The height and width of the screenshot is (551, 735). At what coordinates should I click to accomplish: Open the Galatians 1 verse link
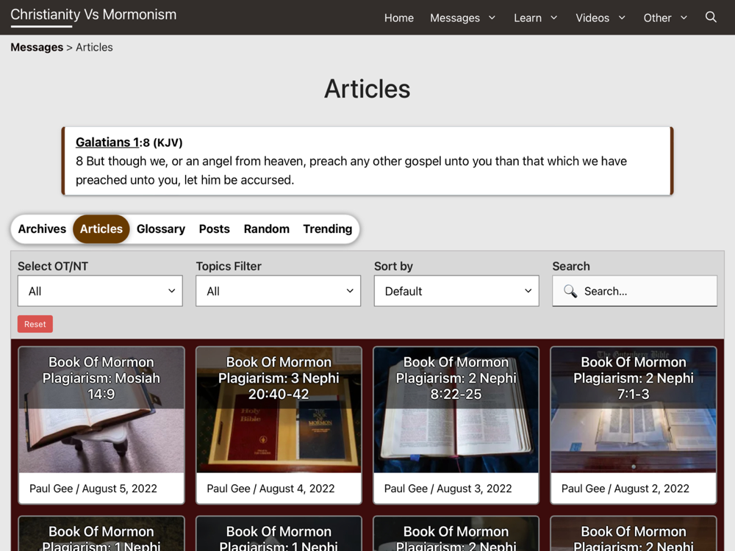107,142
